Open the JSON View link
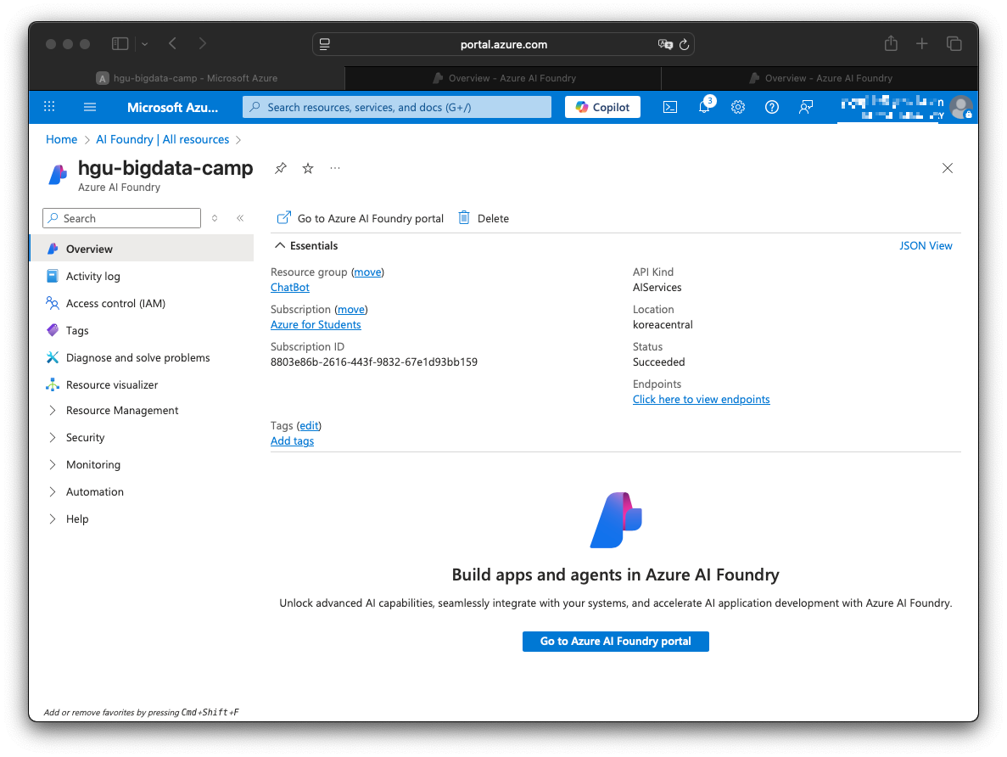 [x=926, y=245]
